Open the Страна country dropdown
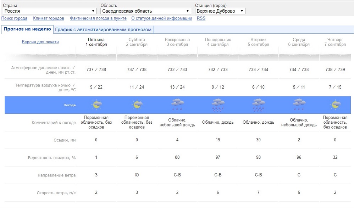The image size is (354, 208). [49, 11]
